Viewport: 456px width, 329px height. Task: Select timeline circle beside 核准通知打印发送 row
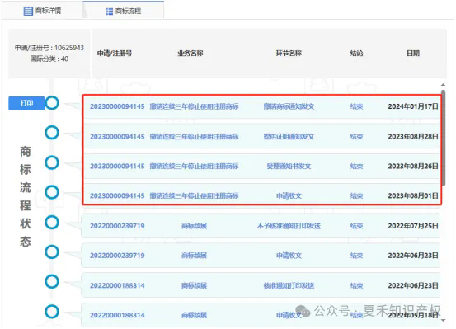tap(52, 281)
